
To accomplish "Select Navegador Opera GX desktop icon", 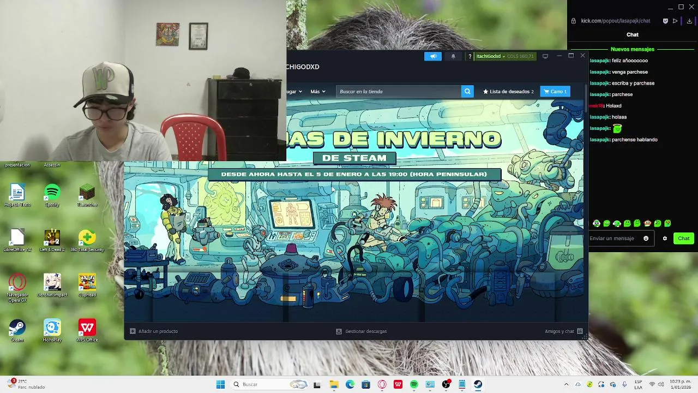I will click(17, 288).
